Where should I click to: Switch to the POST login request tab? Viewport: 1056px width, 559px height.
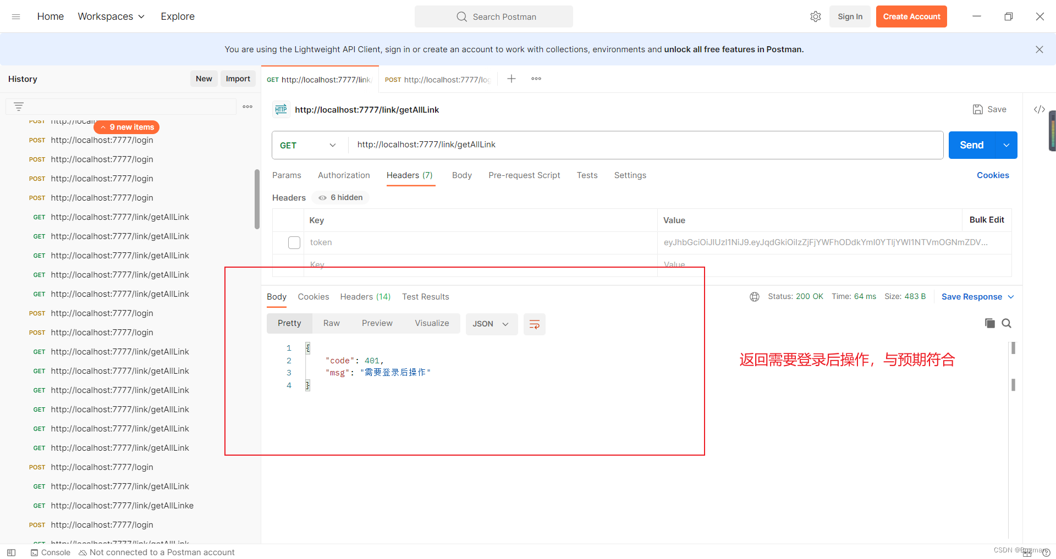coord(438,80)
